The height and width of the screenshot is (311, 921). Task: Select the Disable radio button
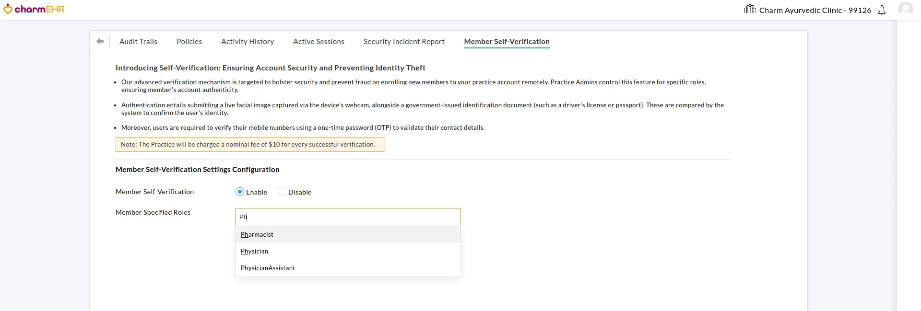pos(282,192)
